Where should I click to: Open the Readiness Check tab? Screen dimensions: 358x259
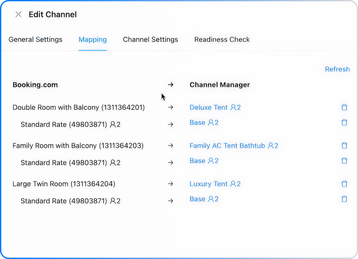pos(222,40)
